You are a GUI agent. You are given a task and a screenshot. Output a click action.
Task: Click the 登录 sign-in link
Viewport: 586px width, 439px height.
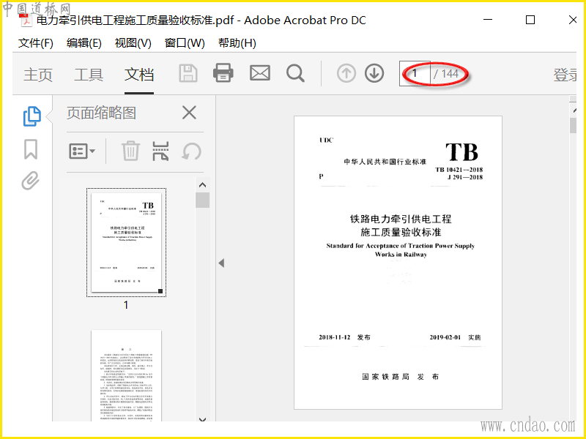(x=565, y=75)
